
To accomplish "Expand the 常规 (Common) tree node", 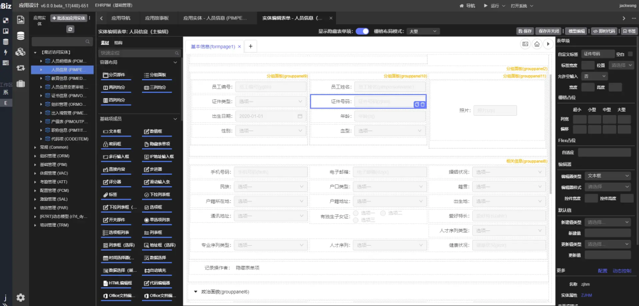I will click(36, 147).
